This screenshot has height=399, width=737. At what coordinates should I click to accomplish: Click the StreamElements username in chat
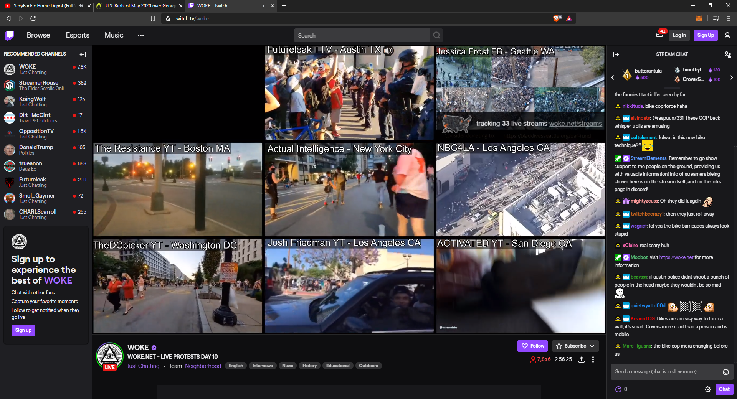pos(649,158)
